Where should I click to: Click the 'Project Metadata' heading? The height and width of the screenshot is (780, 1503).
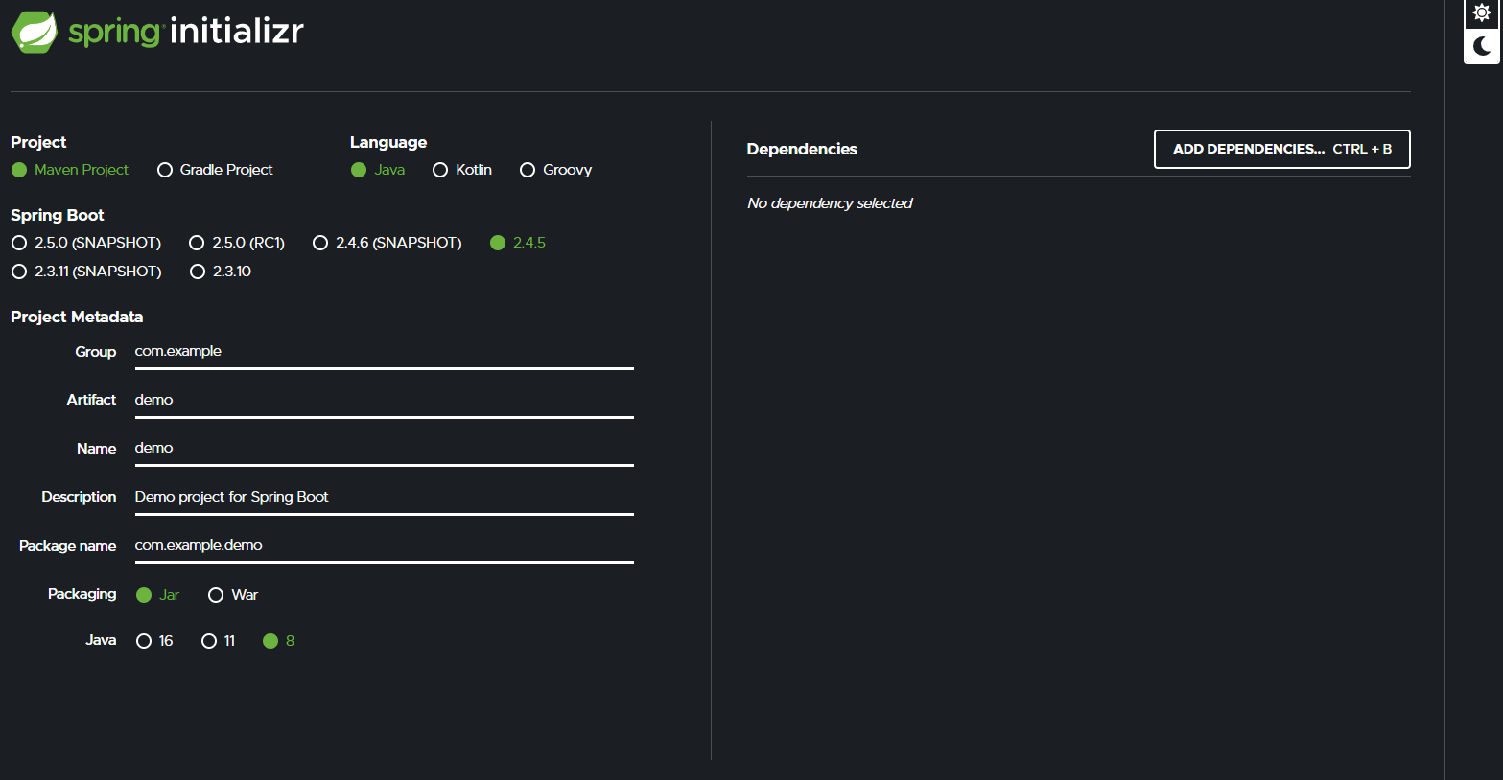77,317
